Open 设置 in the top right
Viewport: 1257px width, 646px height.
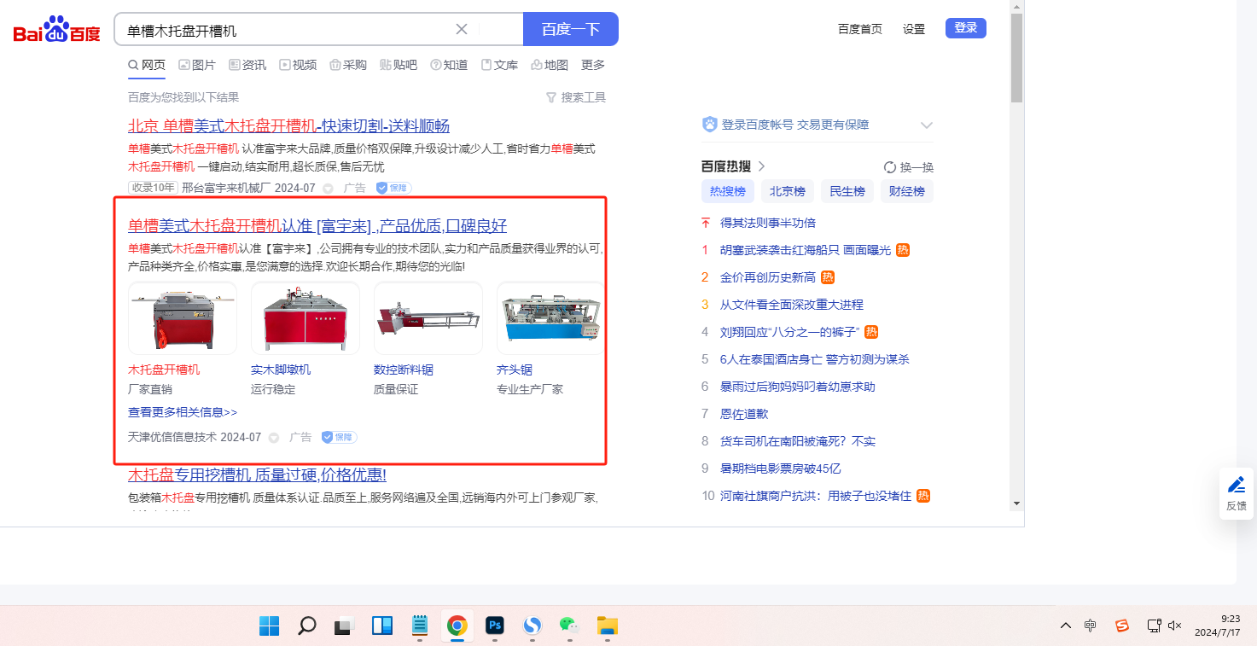coord(914,29)
